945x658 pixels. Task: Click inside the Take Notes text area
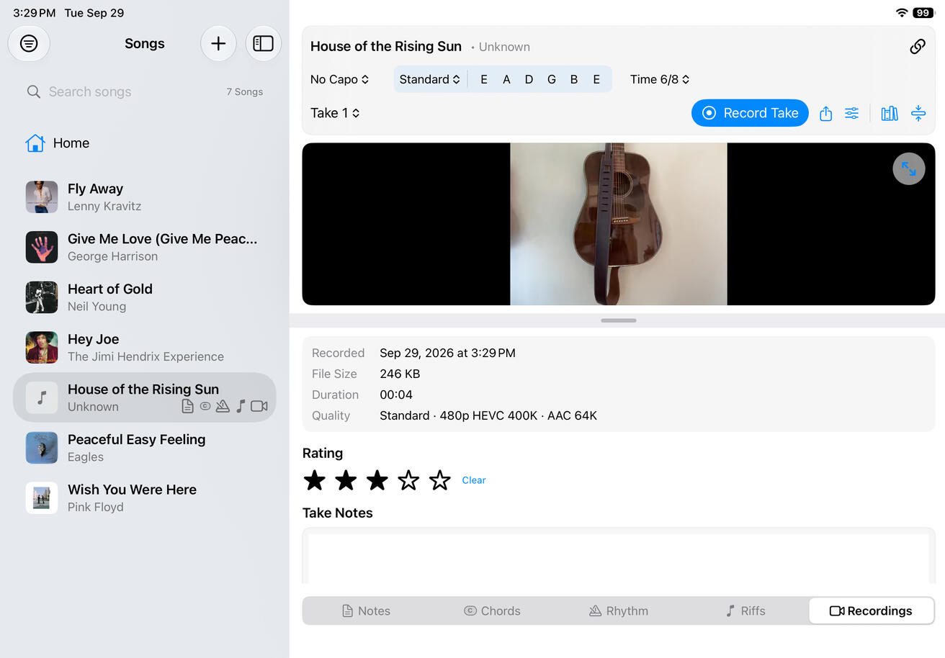618,557
